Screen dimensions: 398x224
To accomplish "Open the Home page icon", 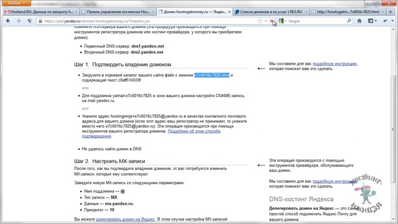I will pos(359,21).
